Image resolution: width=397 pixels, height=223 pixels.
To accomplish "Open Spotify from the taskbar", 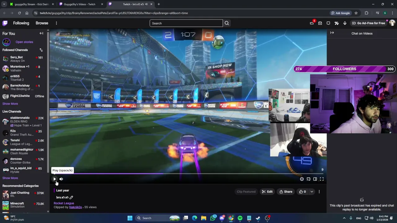I will pyautogui.click(x=240, y=218).
